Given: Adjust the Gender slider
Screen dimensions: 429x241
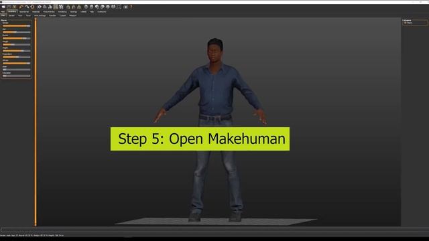Looking at the screenshot, I should (x=16, y=25).
